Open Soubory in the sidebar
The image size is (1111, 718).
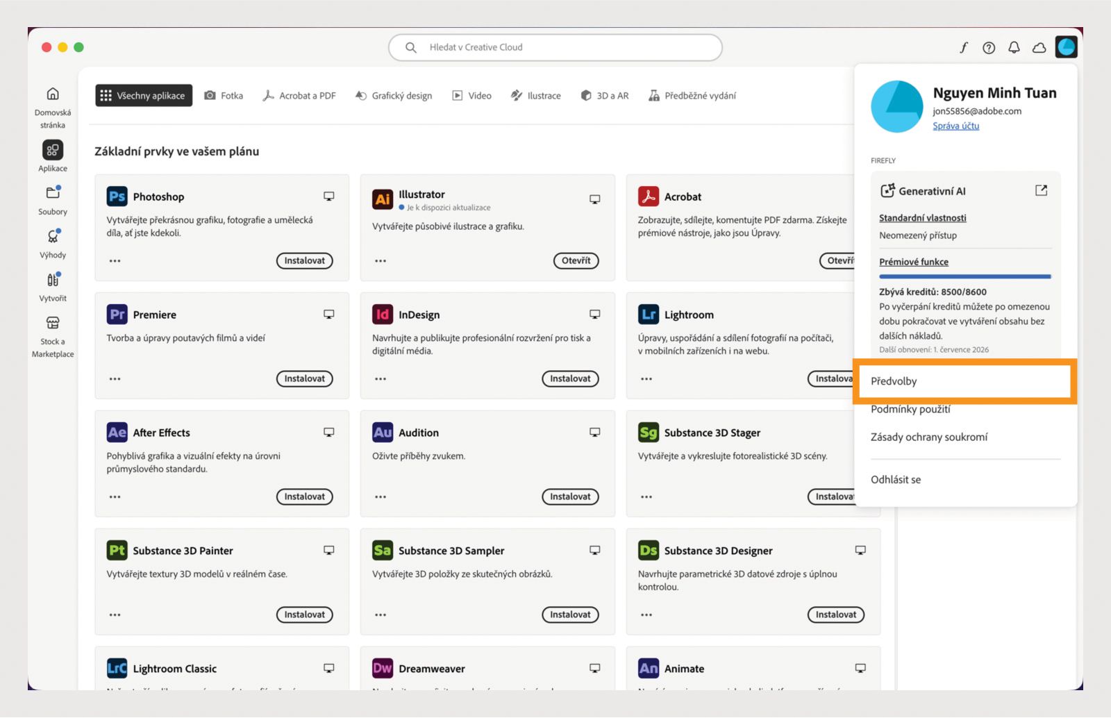(53, 200)
